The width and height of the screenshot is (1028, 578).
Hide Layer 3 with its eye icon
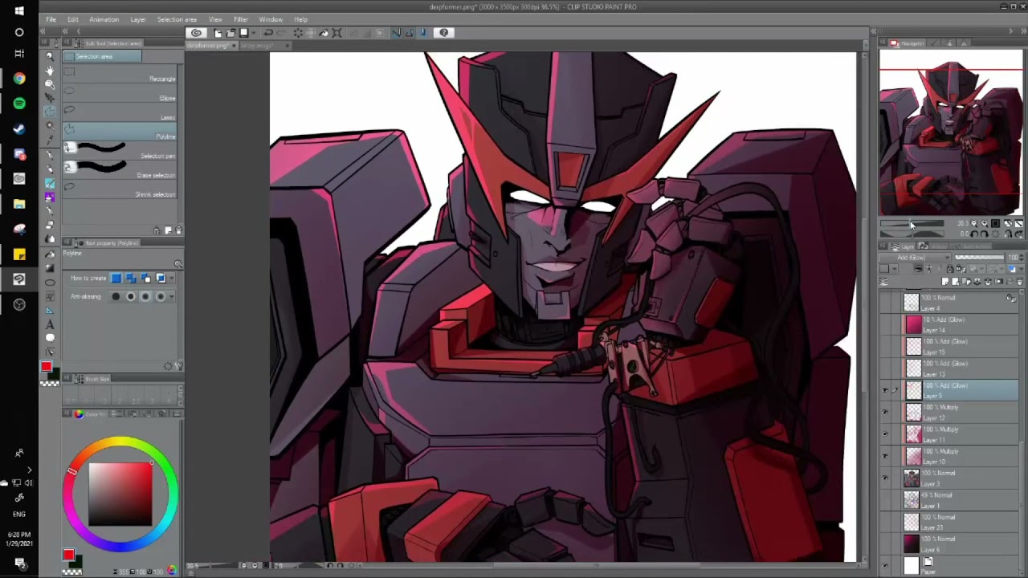pyautogui.click(x=885, y=478)
